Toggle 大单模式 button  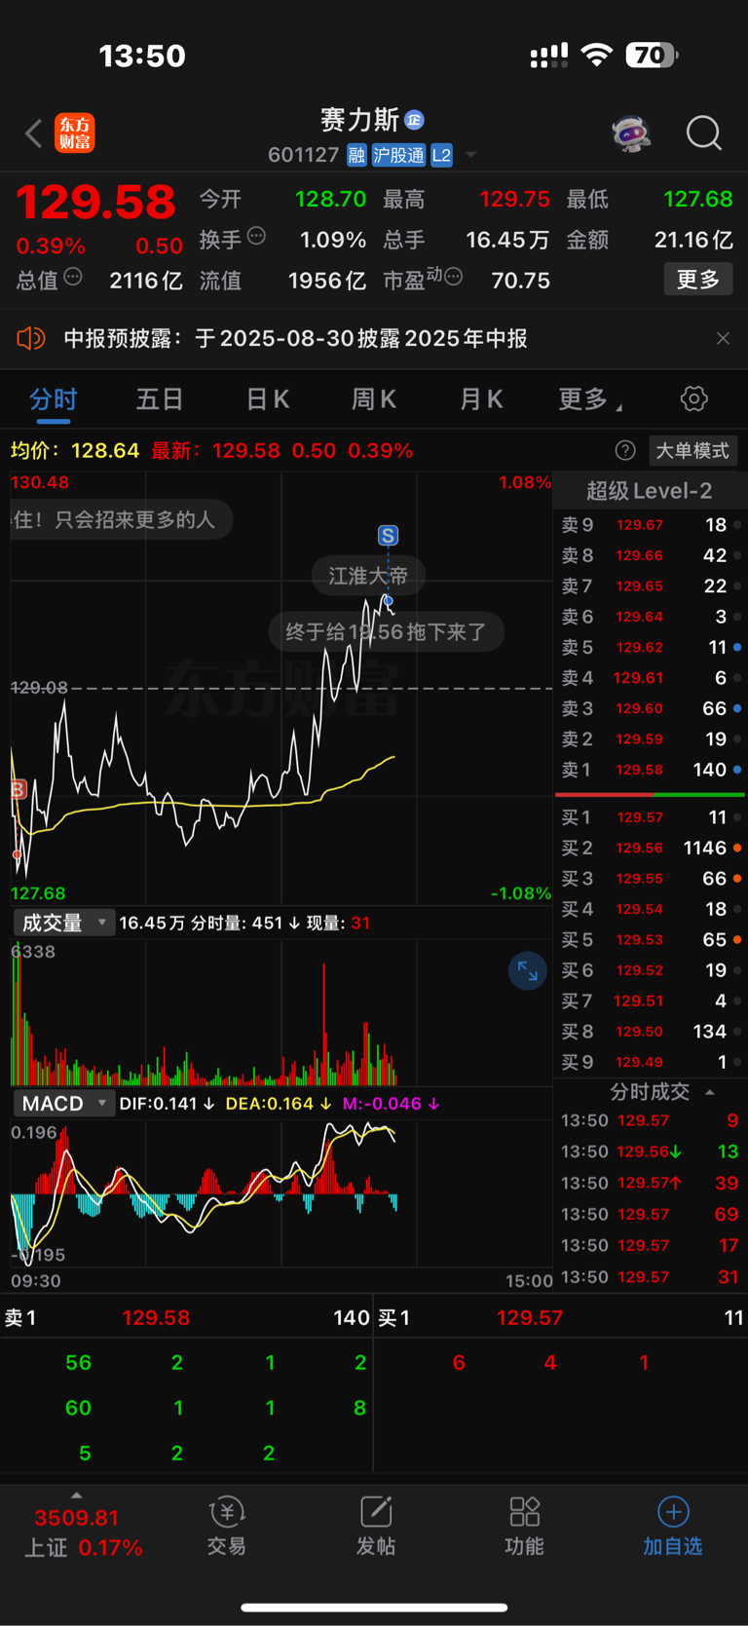tap(692, 450)
